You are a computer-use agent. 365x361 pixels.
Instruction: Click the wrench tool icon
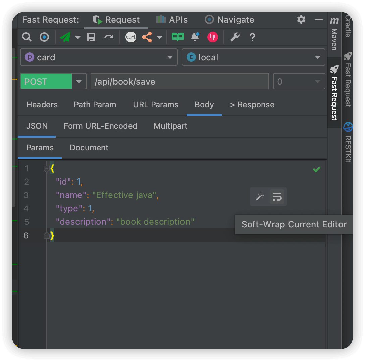point(235,37)
